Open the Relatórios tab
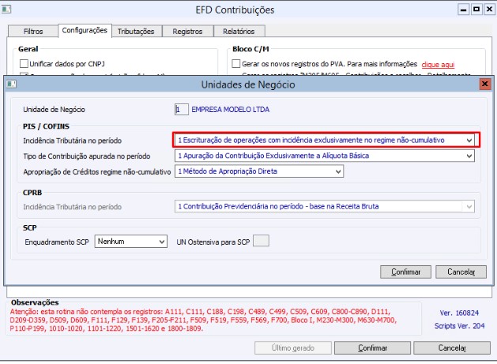497x364 pixels. tap(239, 32)
